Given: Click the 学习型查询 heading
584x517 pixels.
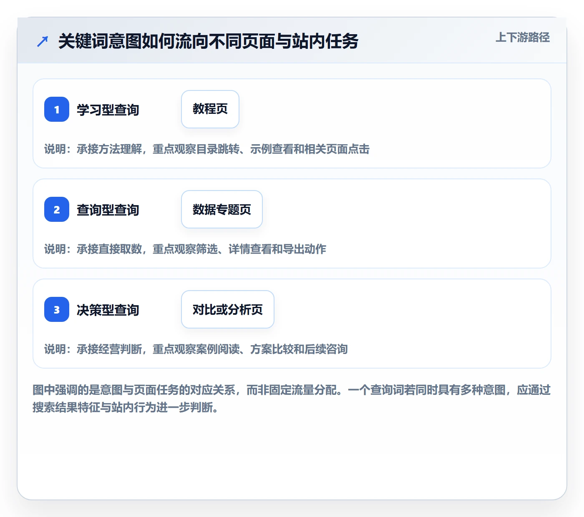Looking at the screenshot, I should point(108,110).
